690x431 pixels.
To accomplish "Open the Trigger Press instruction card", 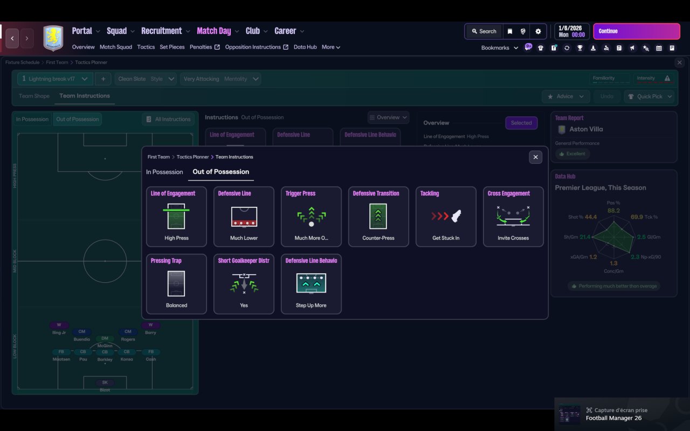I will tap(311, 217).
